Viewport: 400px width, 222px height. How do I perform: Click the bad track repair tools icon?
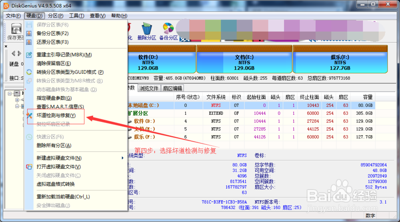pyautogui.click(x=29, y=115)
